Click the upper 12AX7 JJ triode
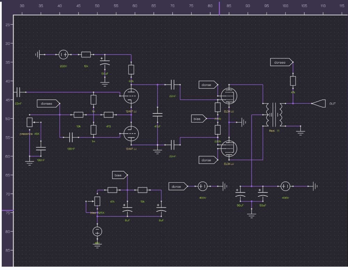This screenshot has width=348, height=270. click(131, 96)
